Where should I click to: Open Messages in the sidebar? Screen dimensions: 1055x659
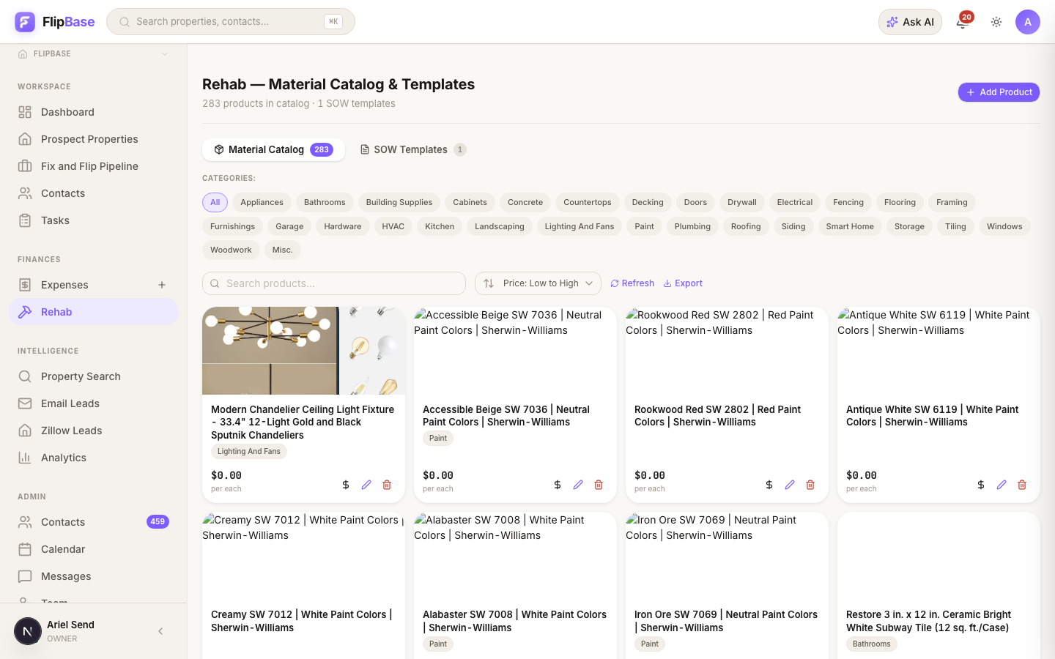click(x=94, y=576)
